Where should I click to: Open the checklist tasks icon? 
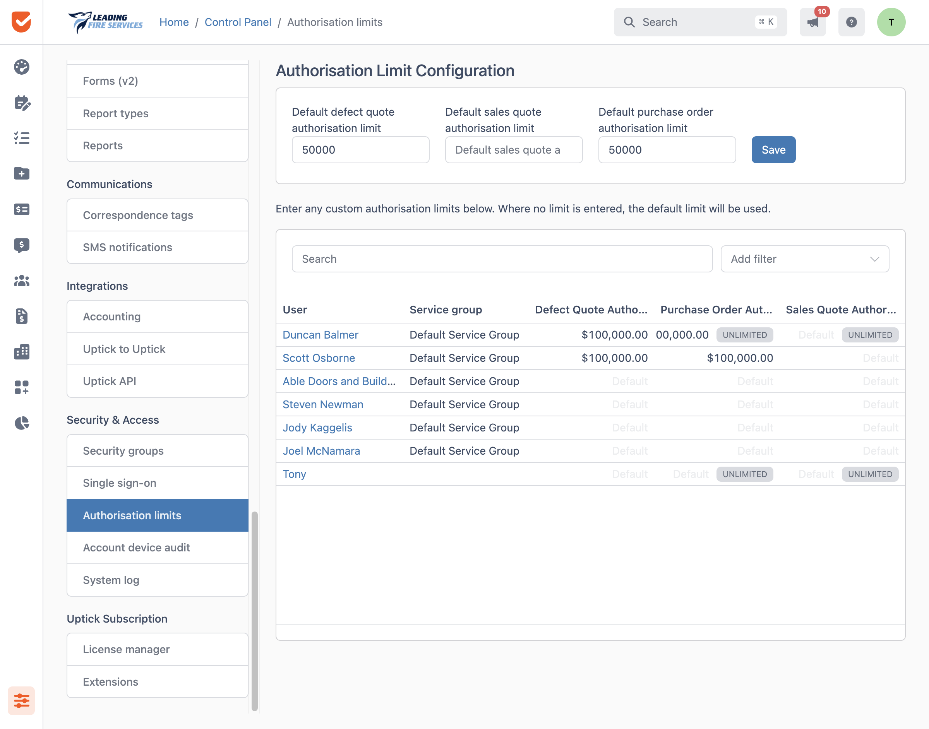pyautogui.click(x=21, y=138)
